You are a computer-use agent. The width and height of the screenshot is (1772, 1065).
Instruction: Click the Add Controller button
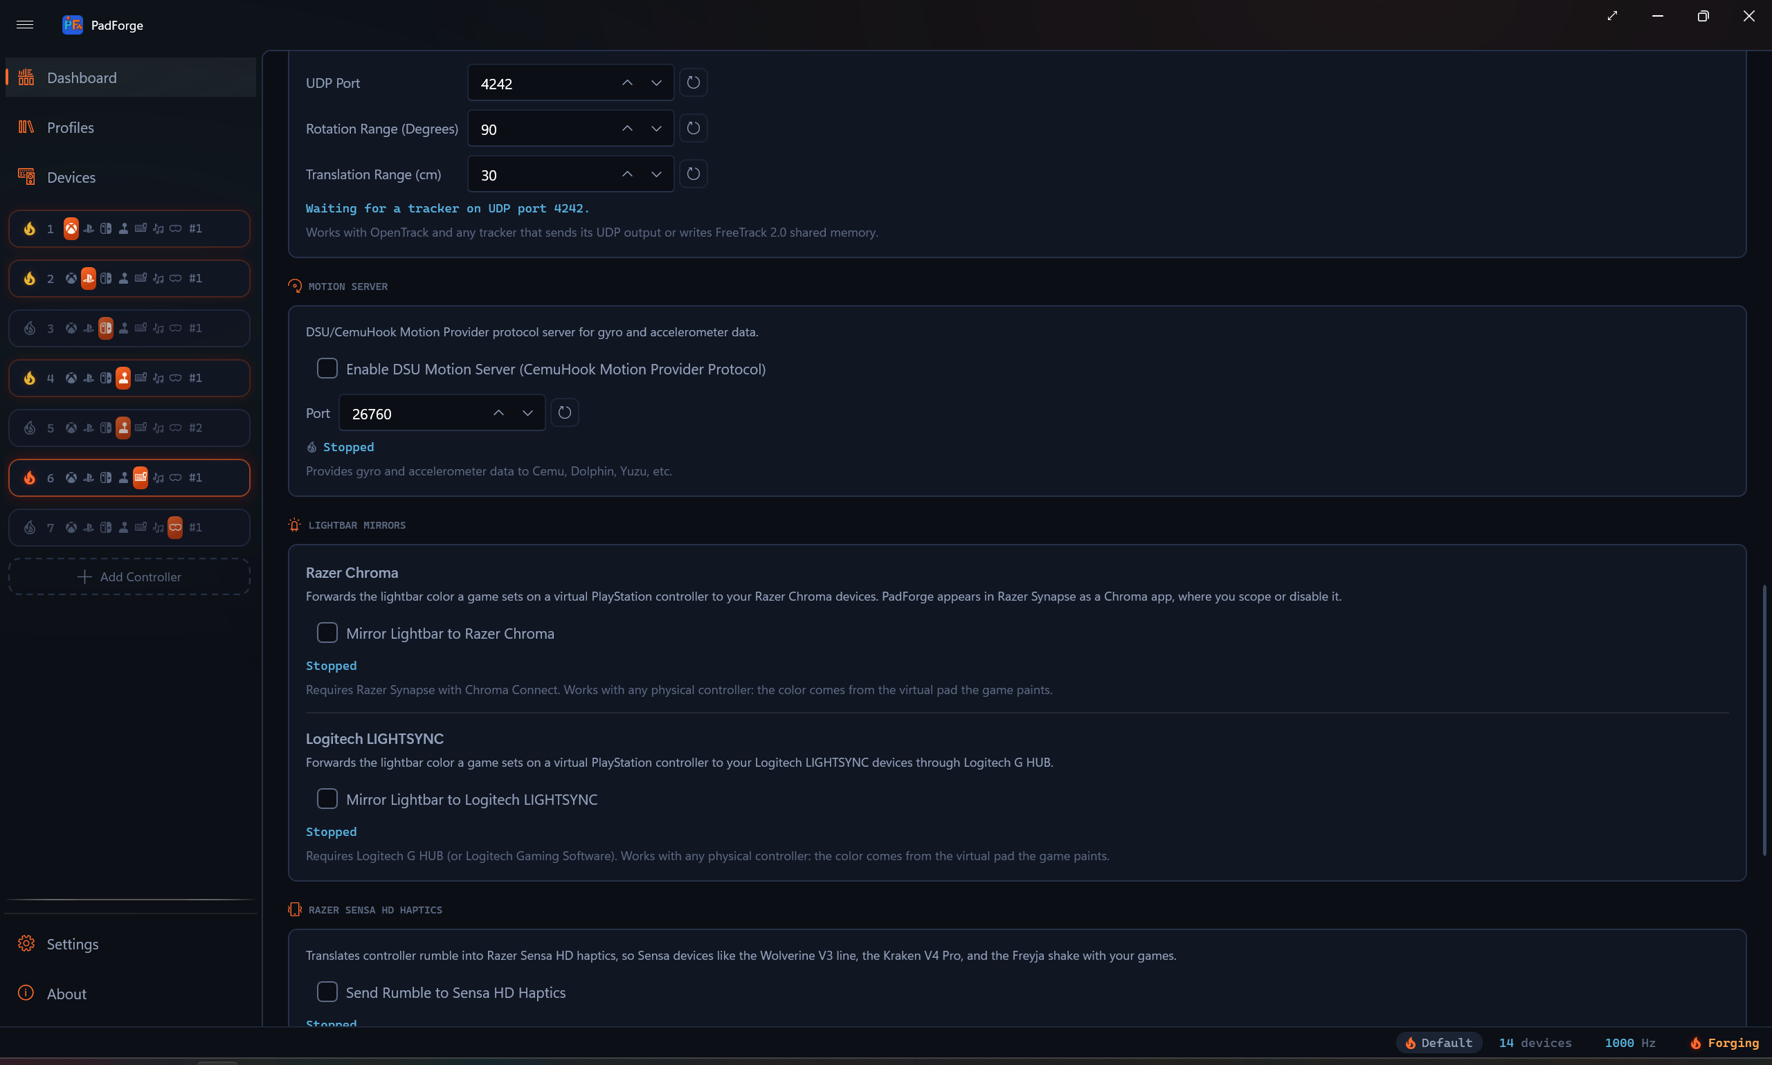point(129,577)
